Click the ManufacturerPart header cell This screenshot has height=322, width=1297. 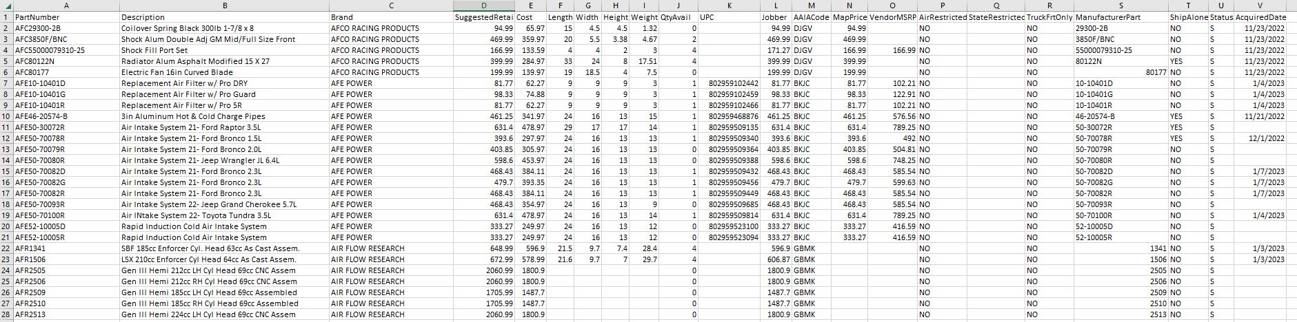[x=1120, y=17]
